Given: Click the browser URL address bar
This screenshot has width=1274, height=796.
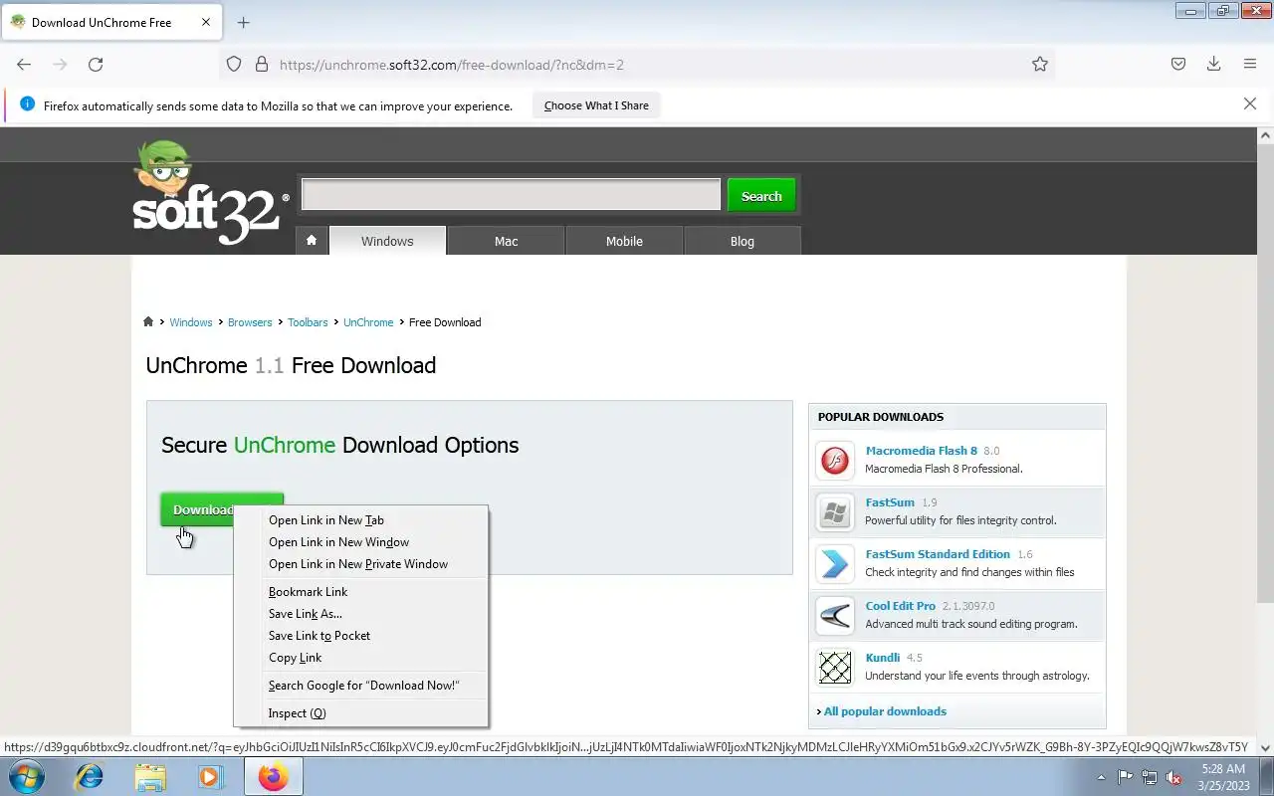Looking at the screenshot, I should click(637, 64).
